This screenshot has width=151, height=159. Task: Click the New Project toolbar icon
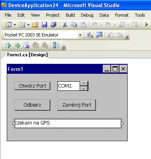(8, 25)
